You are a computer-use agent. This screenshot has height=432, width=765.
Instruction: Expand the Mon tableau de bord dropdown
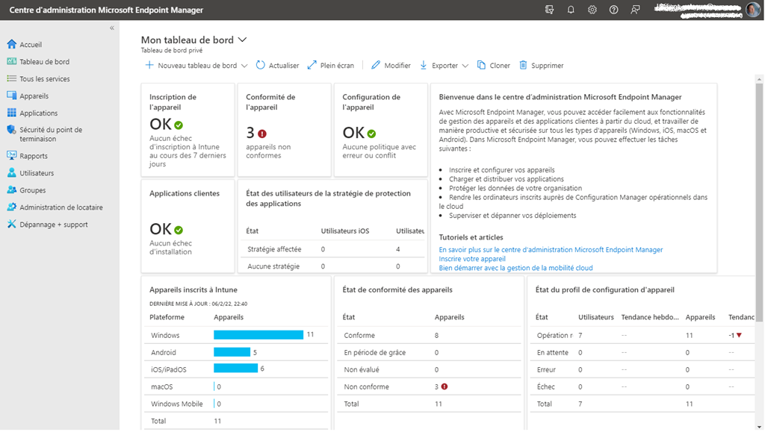pyautogui.click(x=242, y=40)
